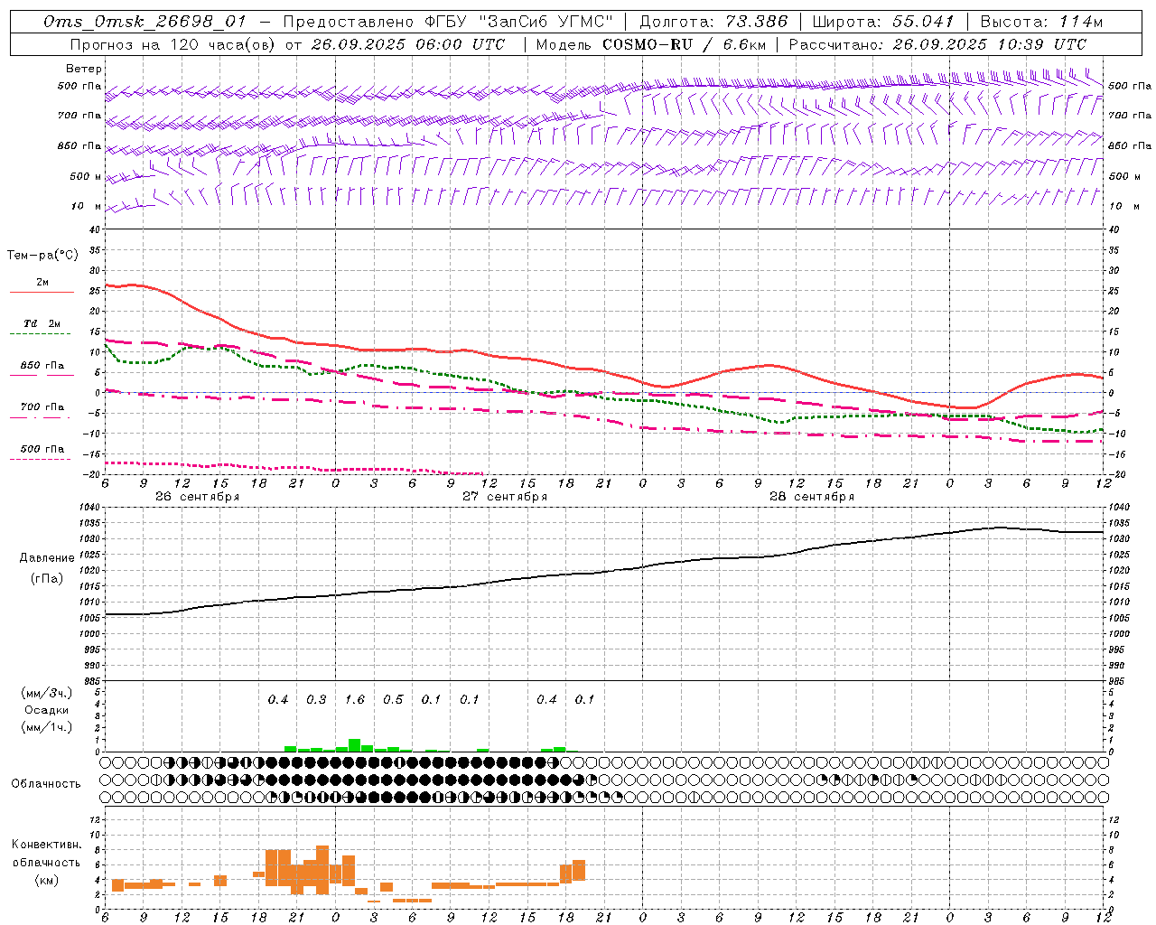Click the Тем-ра(°C) axis label
Screen dimensions: 1156x925
click(42, 256)
